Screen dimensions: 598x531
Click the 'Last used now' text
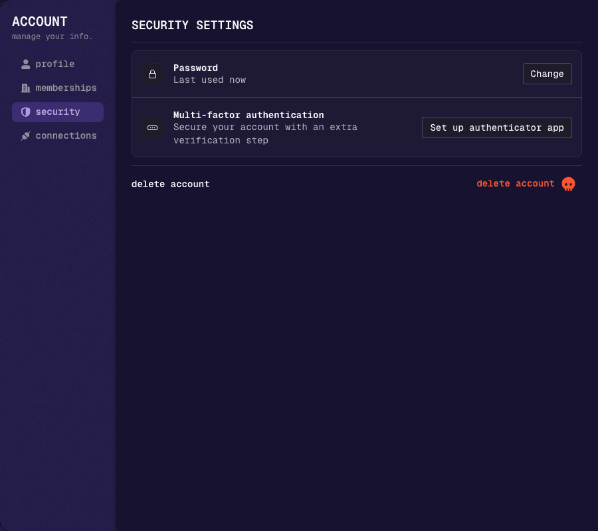[210, 80]
